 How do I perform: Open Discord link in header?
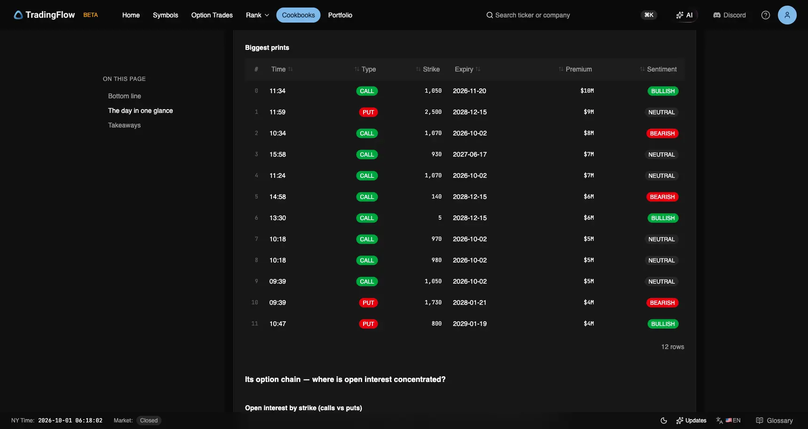click(x=729, y=15)
